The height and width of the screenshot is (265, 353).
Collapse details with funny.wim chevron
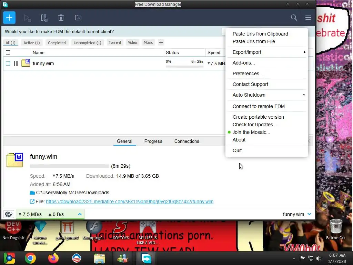(309, 214)
